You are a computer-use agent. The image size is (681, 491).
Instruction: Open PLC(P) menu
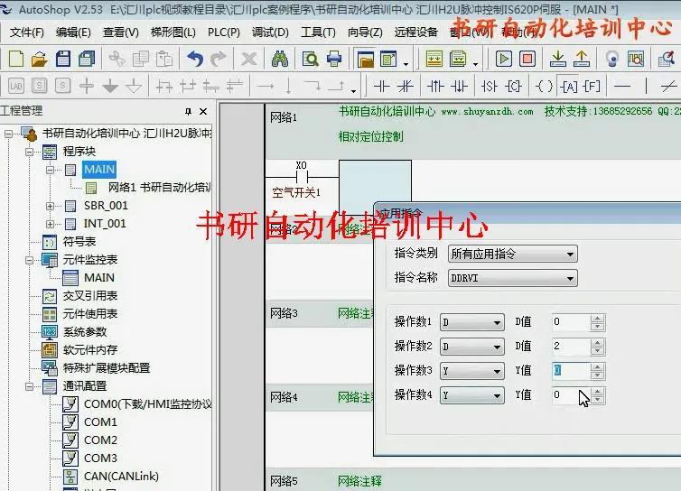(x=224, y=32)
